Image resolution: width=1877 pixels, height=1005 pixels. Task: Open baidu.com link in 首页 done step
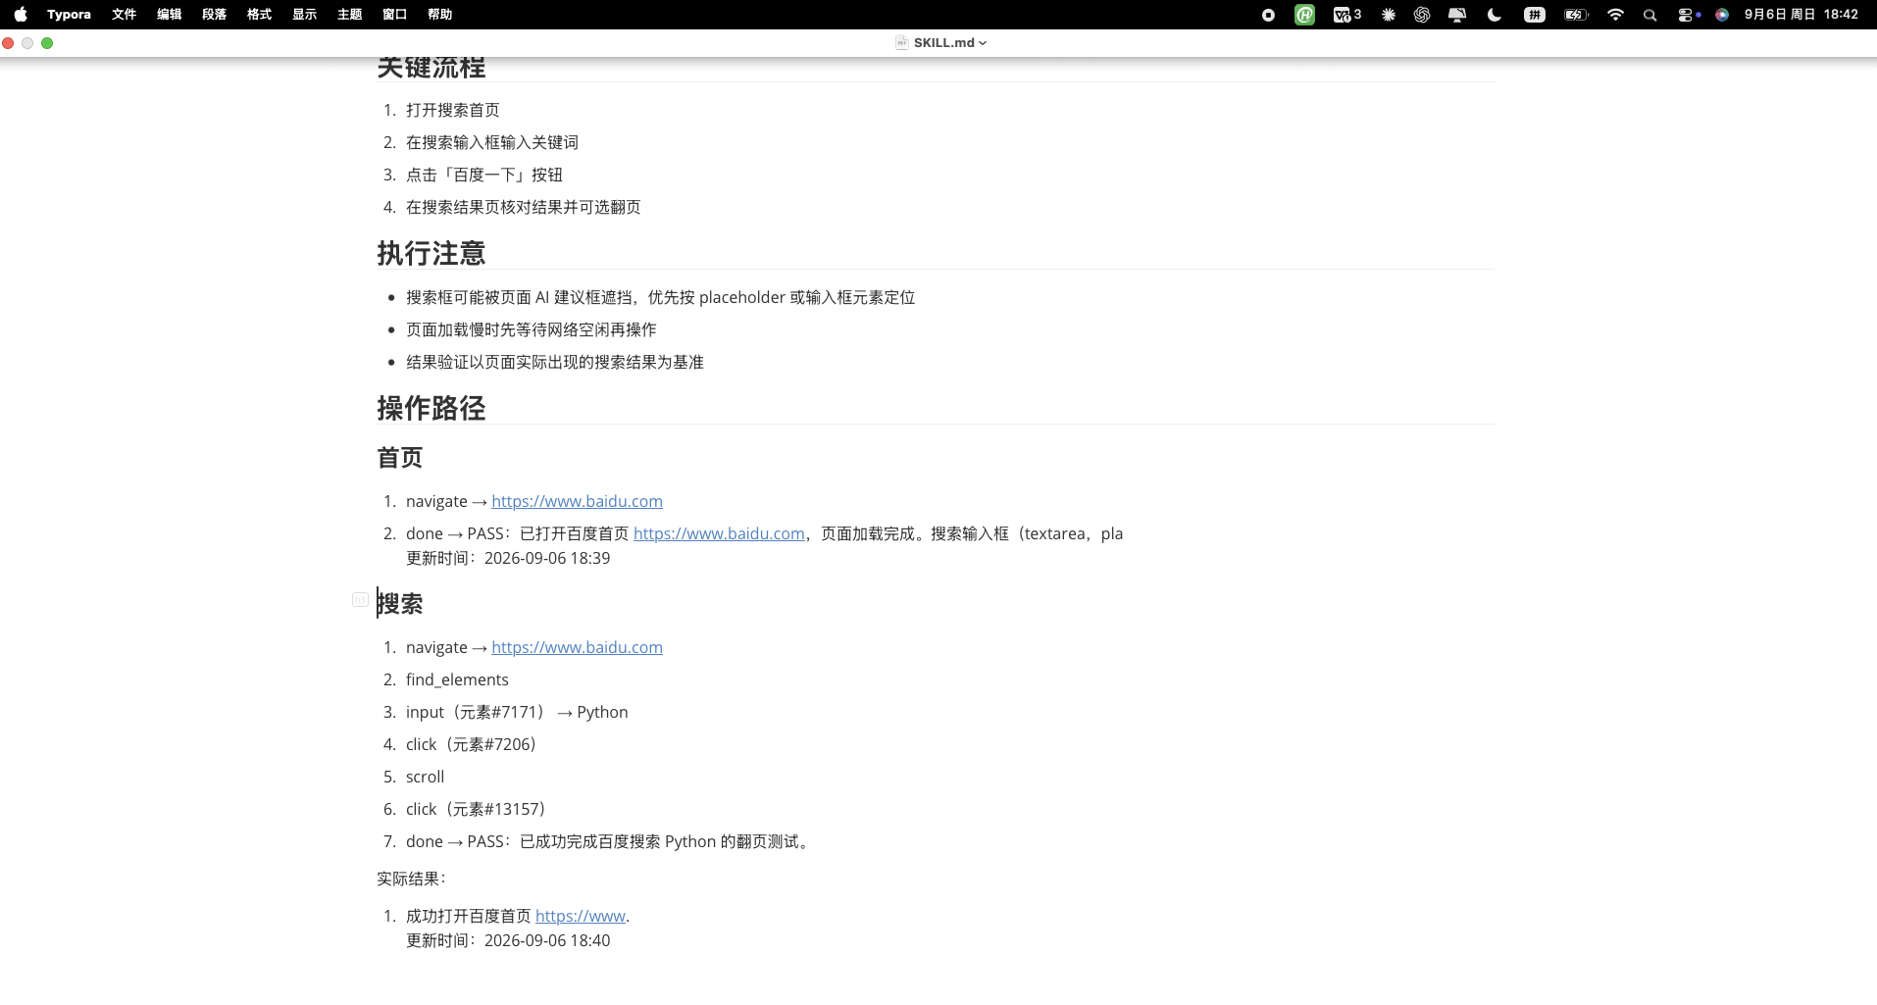pyautogui.click(x=719, y=534)
